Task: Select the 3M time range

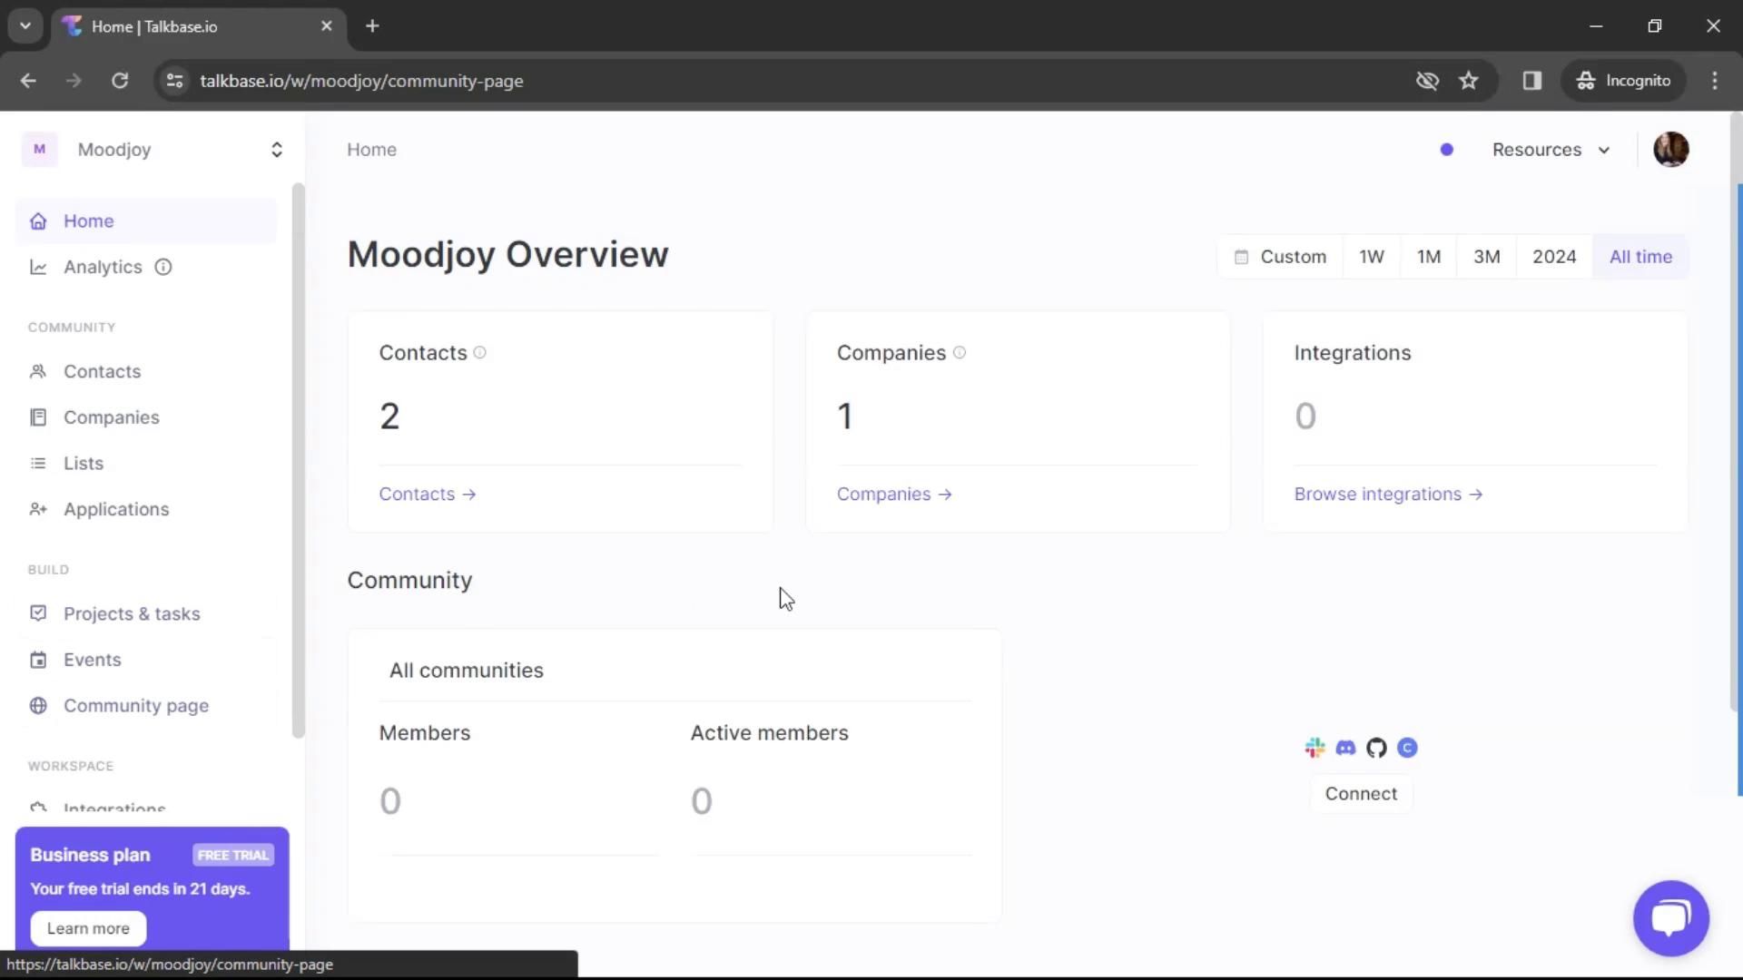Action: (1486, 257)
